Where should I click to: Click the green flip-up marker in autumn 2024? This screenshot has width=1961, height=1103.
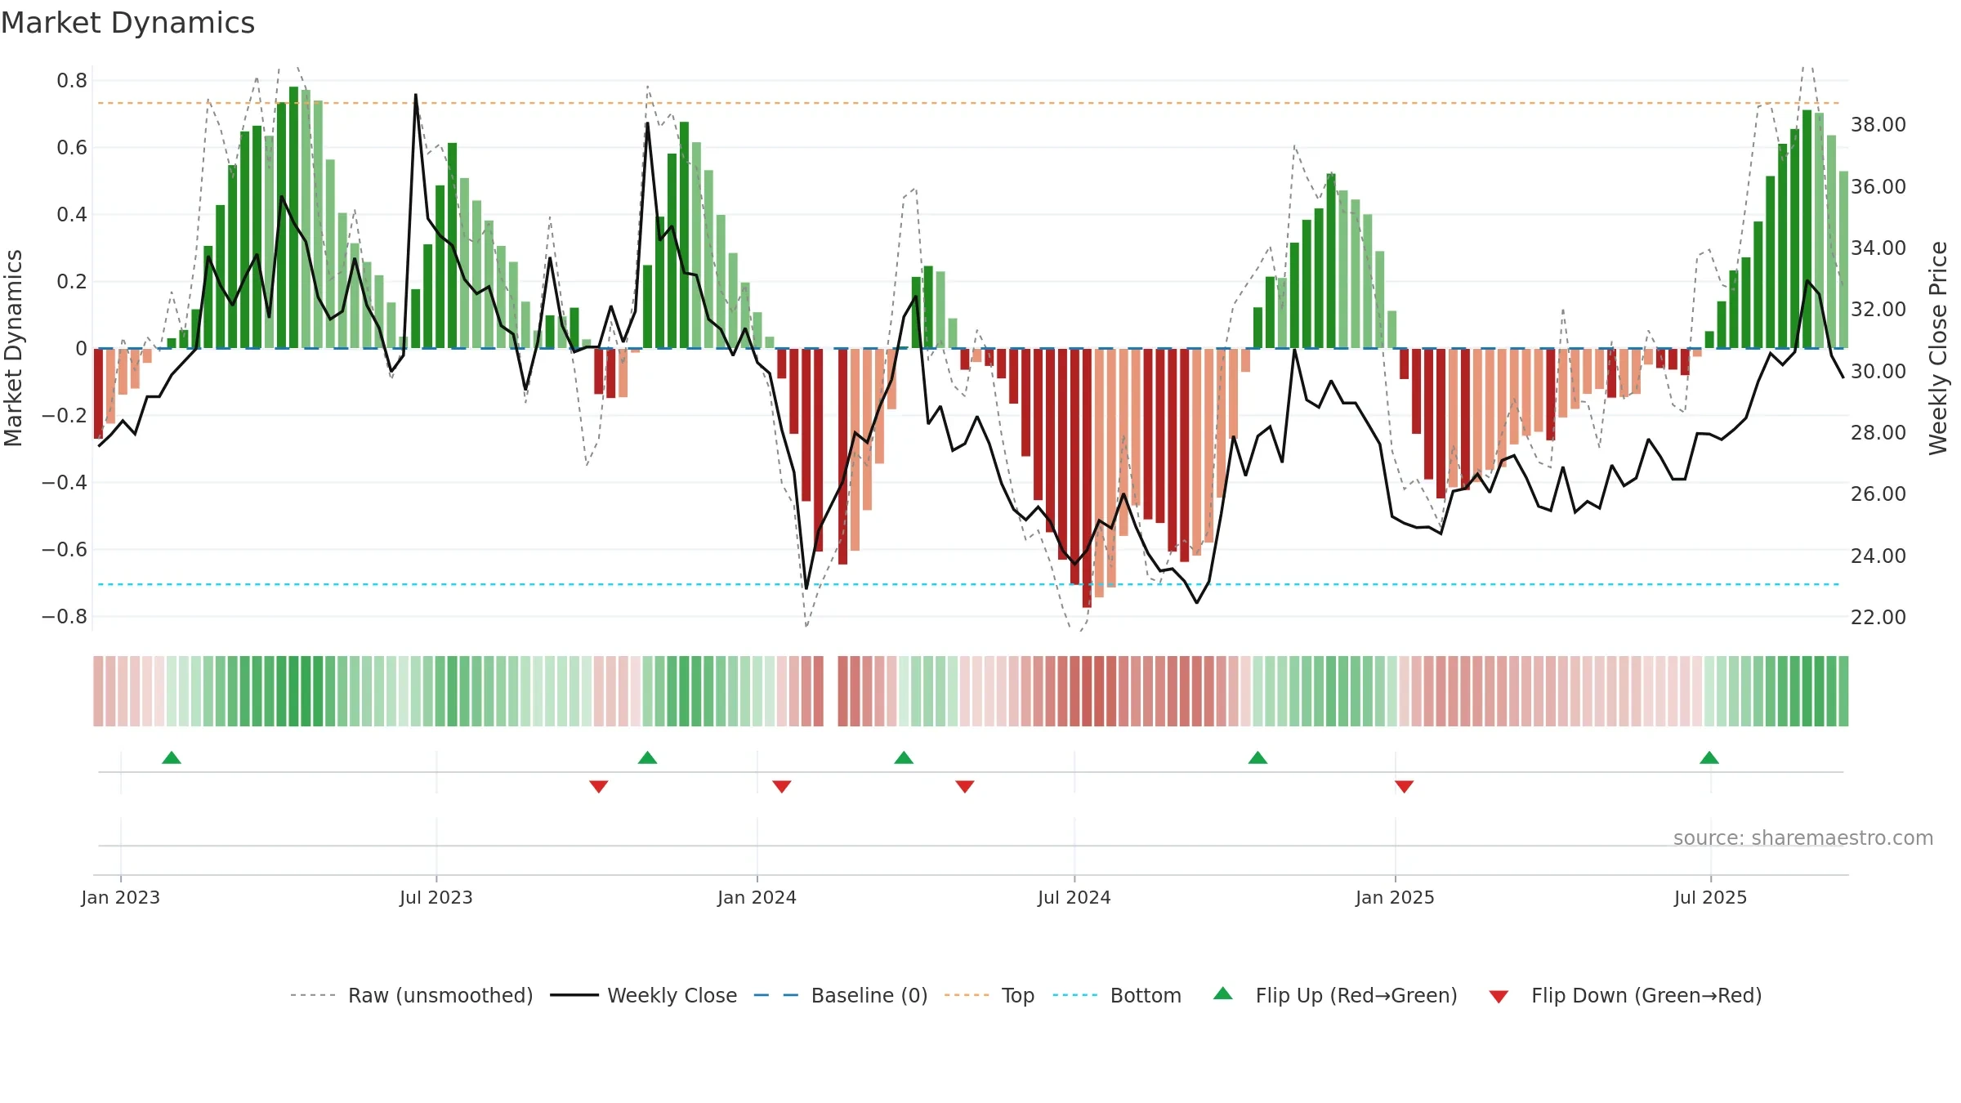point(1257,757)
